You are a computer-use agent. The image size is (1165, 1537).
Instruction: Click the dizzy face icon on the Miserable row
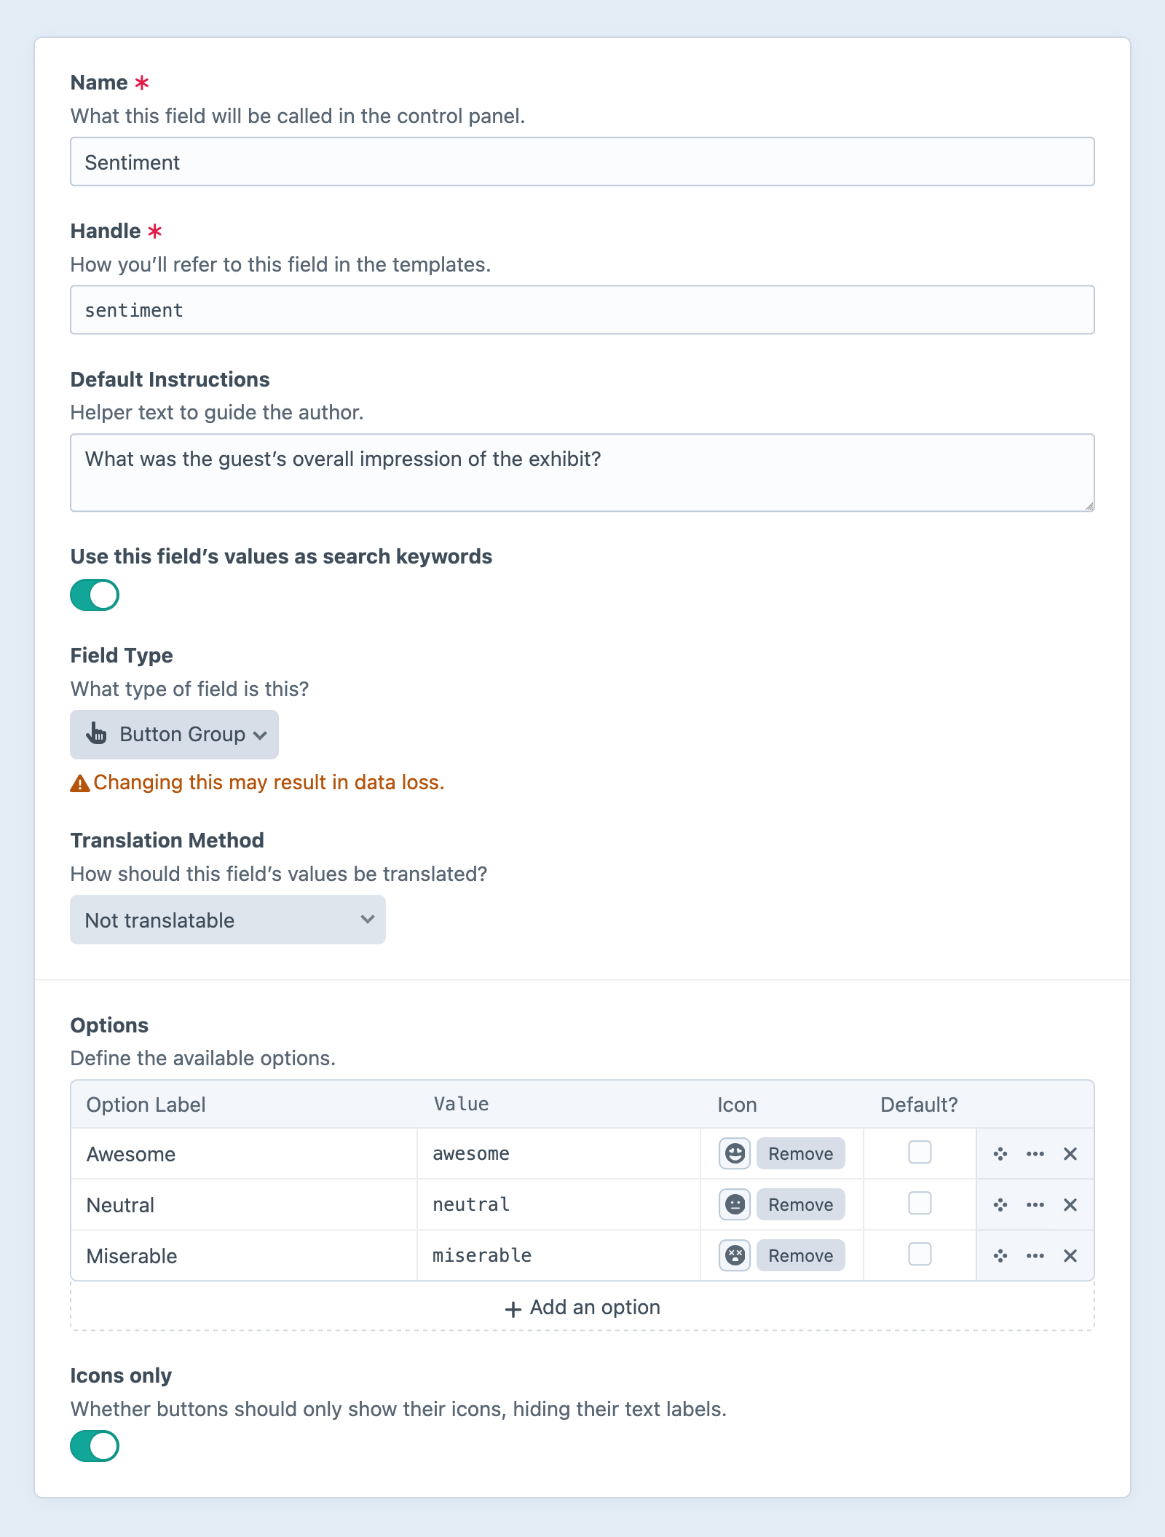(735, 1255)
